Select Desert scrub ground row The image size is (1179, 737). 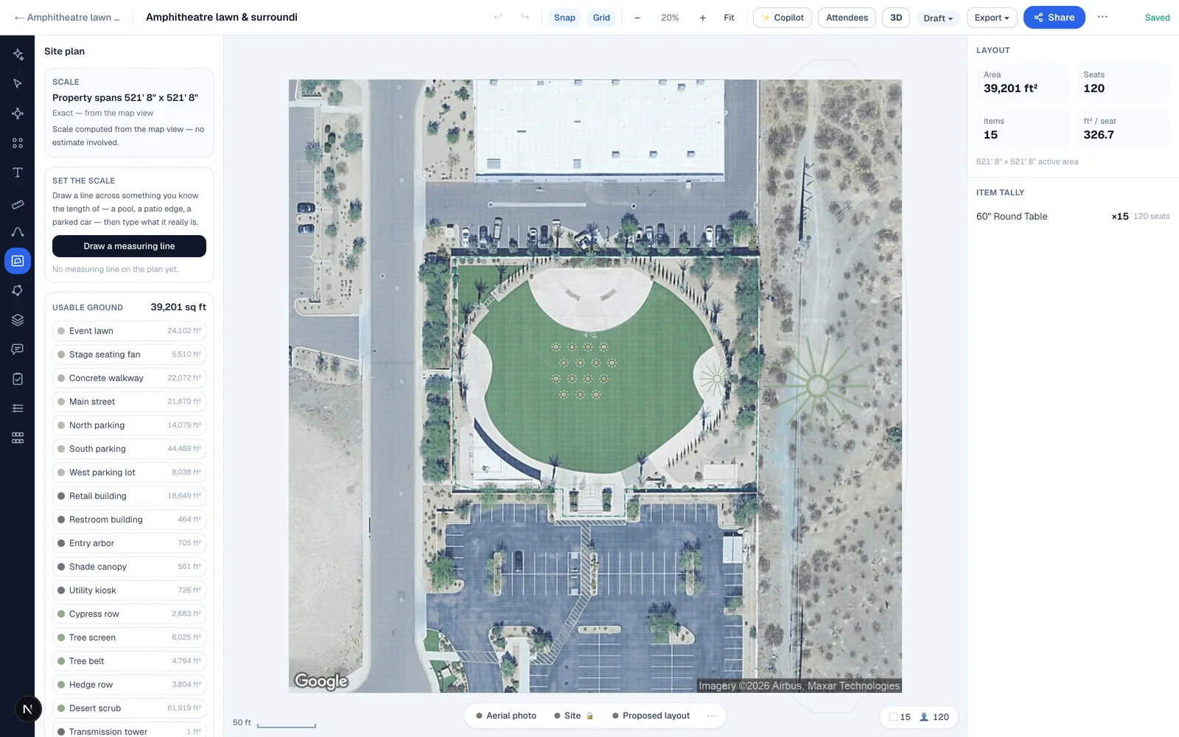[x=129, y=708]
